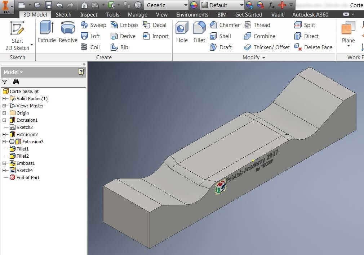The width and height of the screenshot is (364, 255).
Task: Save the document from quick access toolbar
Action: [49, 5]
